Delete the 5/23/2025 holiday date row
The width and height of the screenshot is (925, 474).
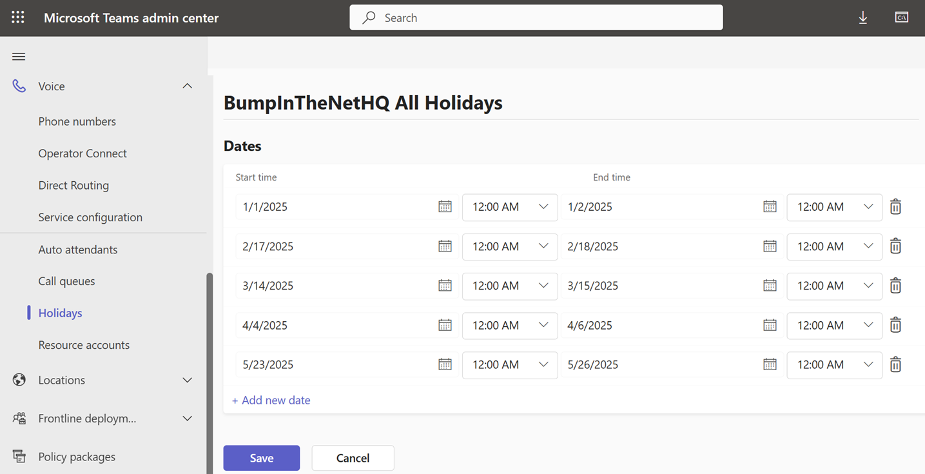point(895,365)
